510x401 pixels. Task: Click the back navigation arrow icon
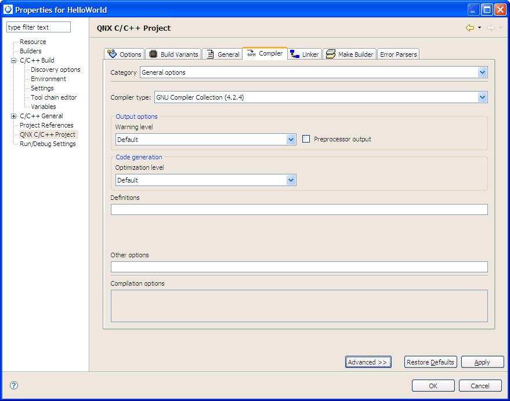(x=470, y=28)
